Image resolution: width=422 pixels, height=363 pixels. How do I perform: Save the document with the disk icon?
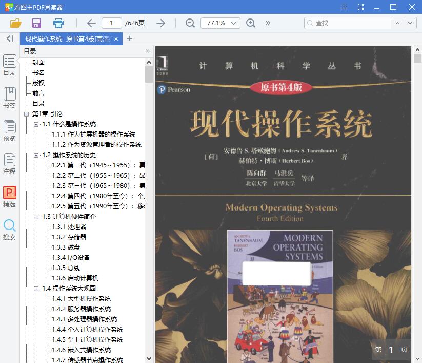tap(36, 23)
